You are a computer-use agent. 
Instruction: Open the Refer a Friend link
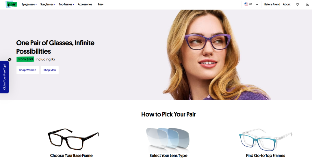(272, 4)
